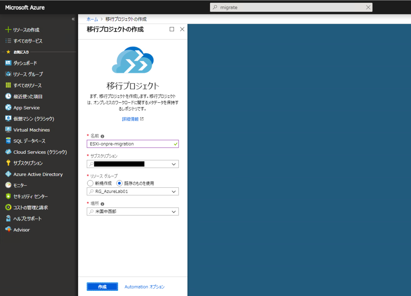This screenshot has height=296, width=411.
Task: Click the 移行プロジェクト heading text
Action: (132, 86)
